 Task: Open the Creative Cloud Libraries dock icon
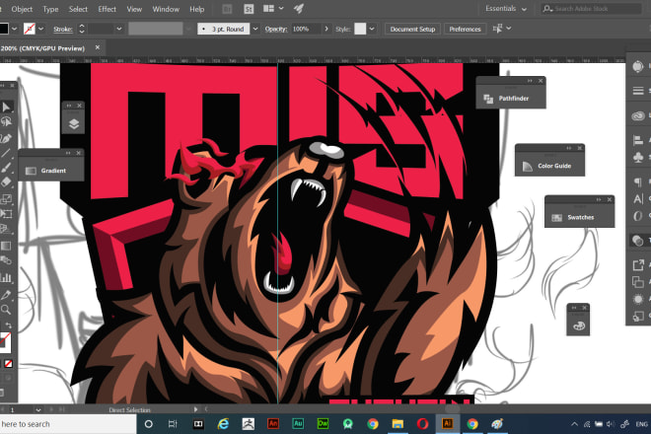(x=638, y=115)
